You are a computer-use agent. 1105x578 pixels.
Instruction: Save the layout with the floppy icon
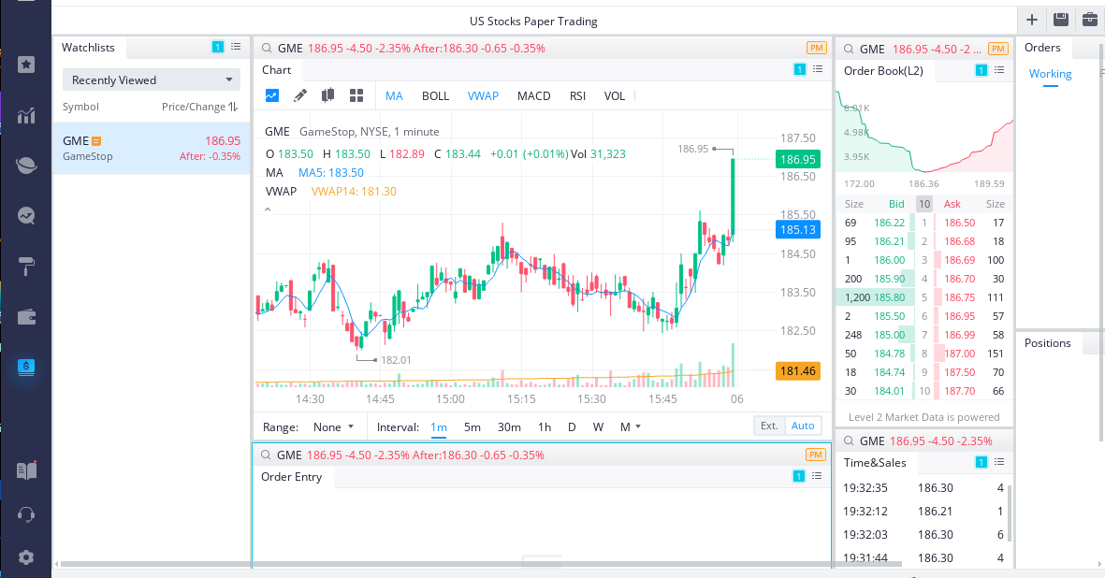(1061, 20)
